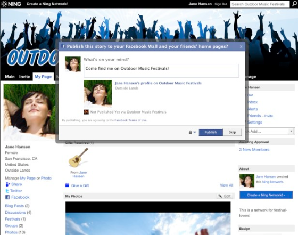298x235 pixels.
Task: Close the Facebook publish dialog
Action: (x=241, y=46)
